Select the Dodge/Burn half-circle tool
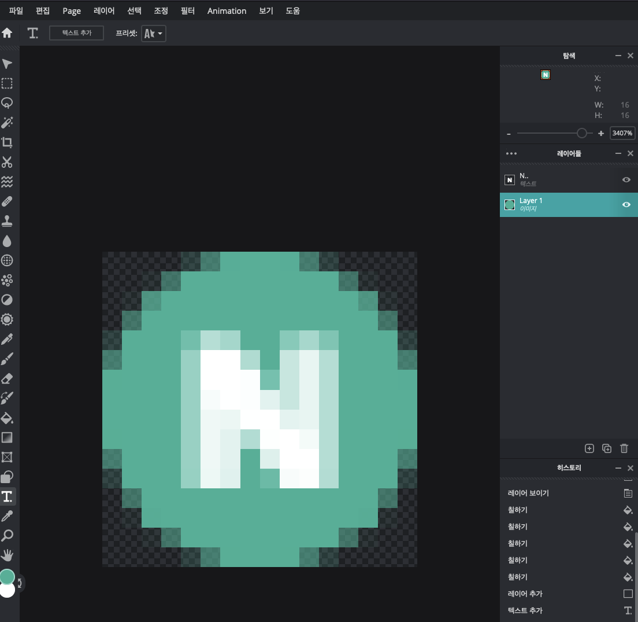The image size is (638, 622). pos(7,300)
